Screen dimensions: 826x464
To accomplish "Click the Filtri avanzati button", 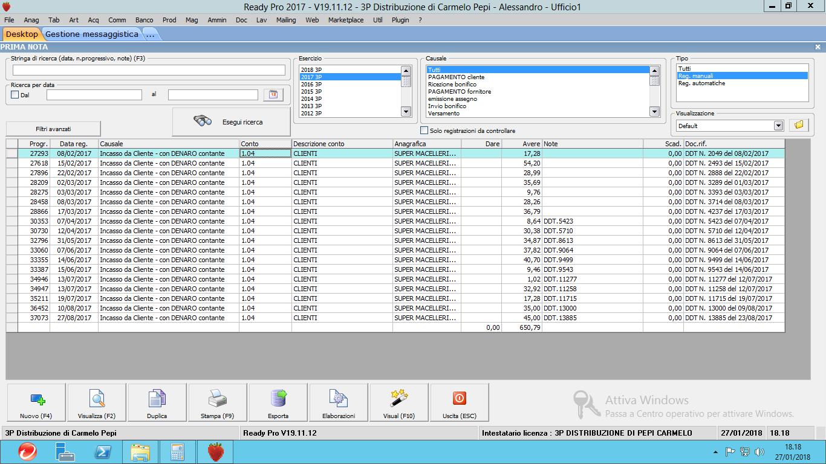I will click(x=53, y=129).
